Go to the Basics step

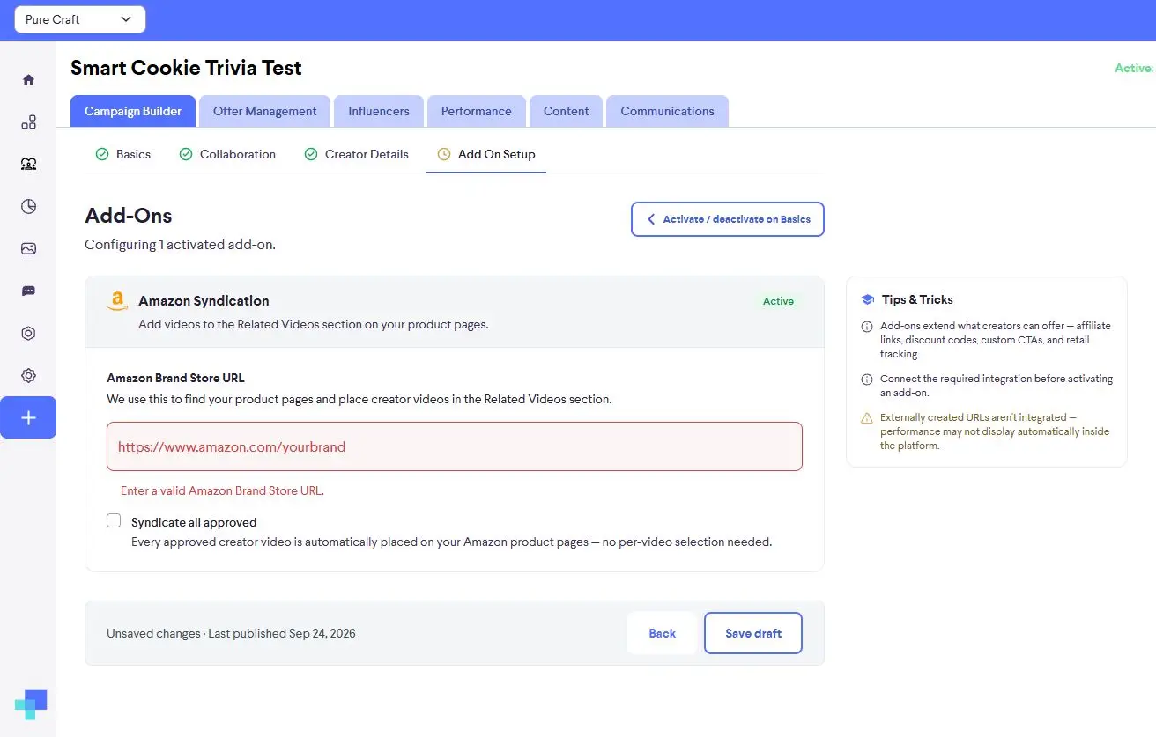tap(123, 154)
